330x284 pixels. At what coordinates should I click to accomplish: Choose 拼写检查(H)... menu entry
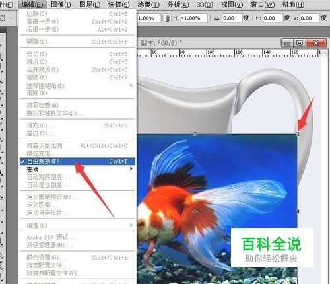point(77,106)
